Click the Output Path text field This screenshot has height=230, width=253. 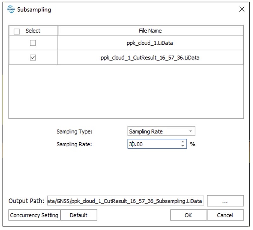tap(126, 201)
